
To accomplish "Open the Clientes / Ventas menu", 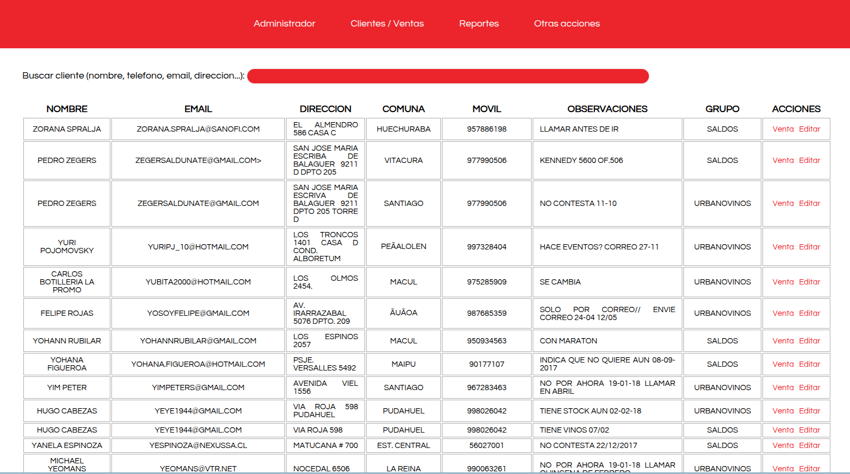I will [387, 23].
